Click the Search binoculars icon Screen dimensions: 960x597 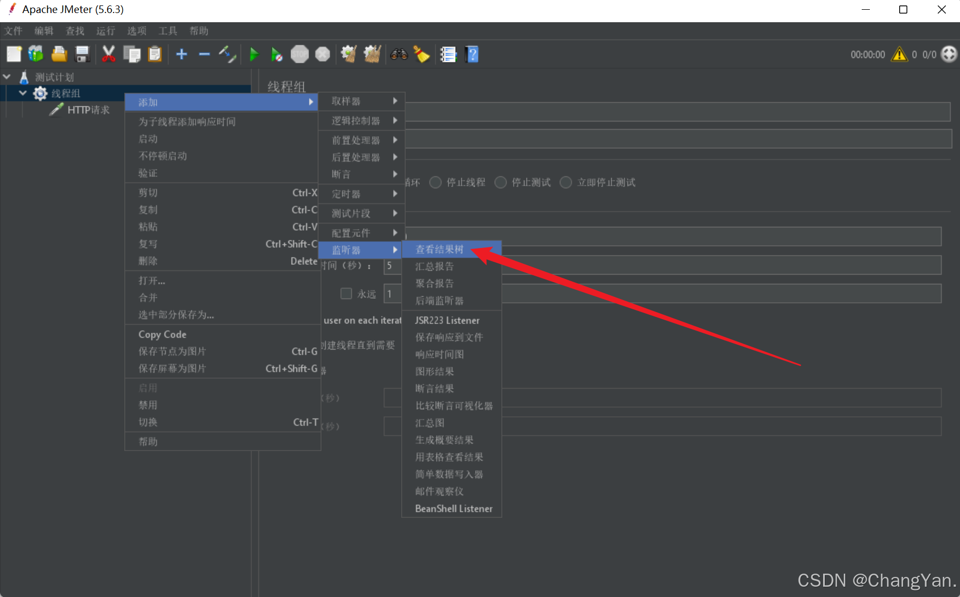click(399, 54)
